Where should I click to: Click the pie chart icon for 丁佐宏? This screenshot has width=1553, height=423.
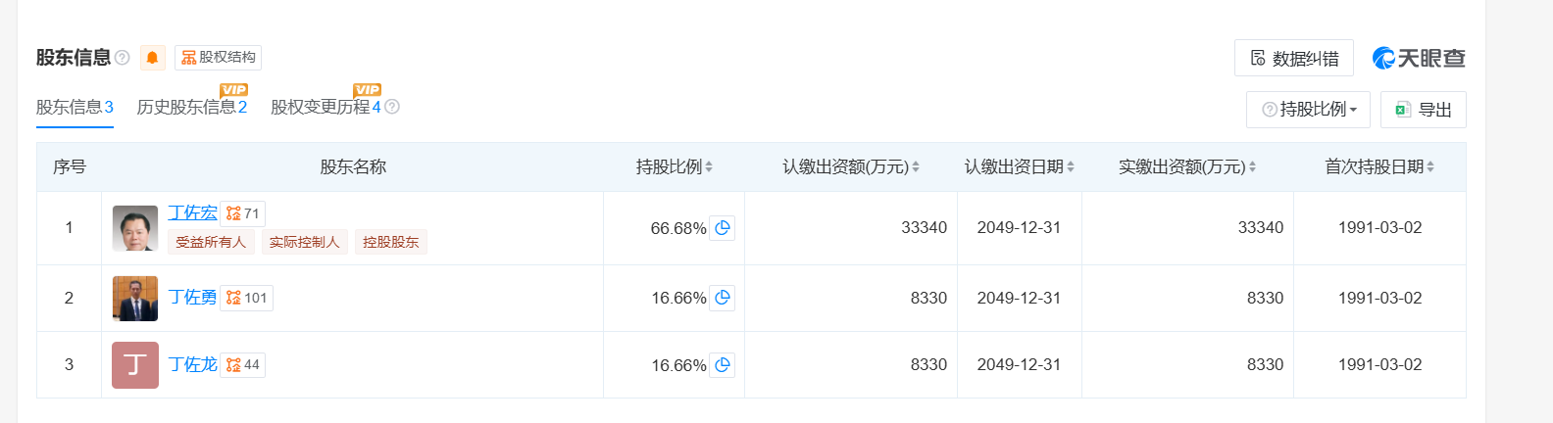coord(723,228)
